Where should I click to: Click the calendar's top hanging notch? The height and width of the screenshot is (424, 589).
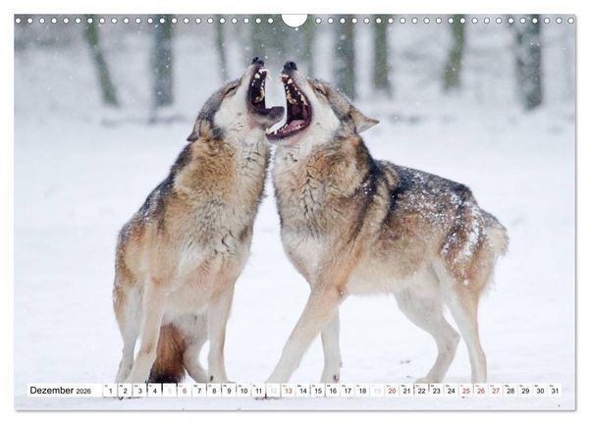(294, 20)
